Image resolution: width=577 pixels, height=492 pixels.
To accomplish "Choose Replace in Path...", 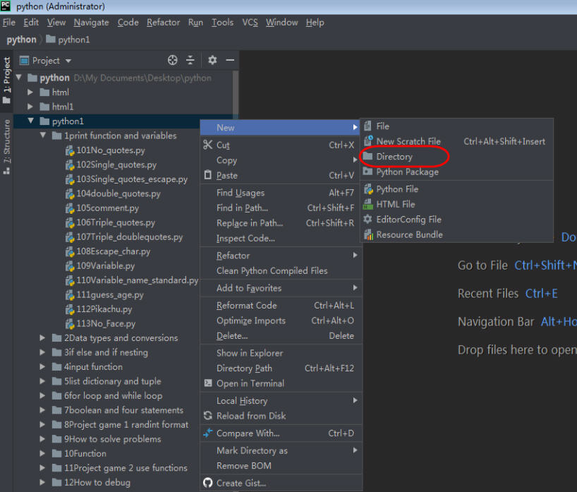I will 281,223.
